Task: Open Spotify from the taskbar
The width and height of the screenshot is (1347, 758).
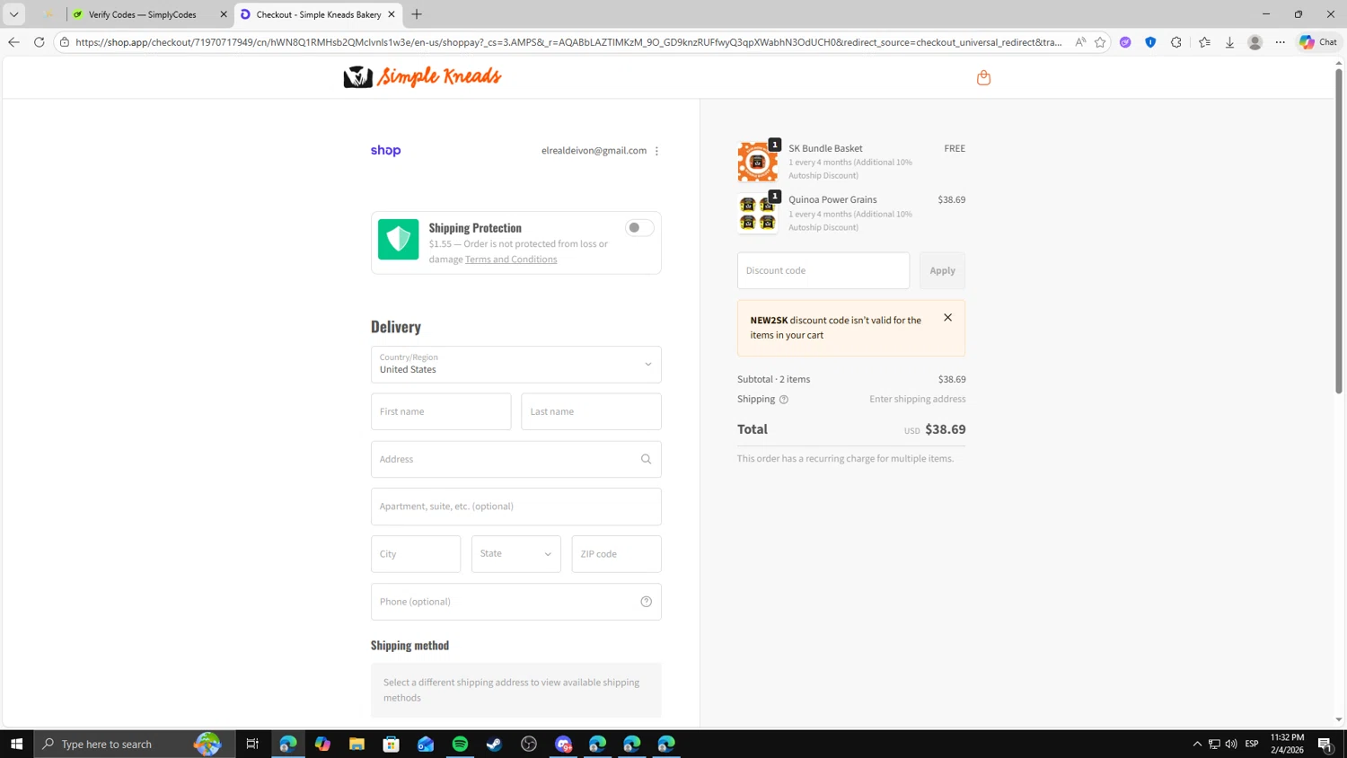Action: click(x=460, y=744)
